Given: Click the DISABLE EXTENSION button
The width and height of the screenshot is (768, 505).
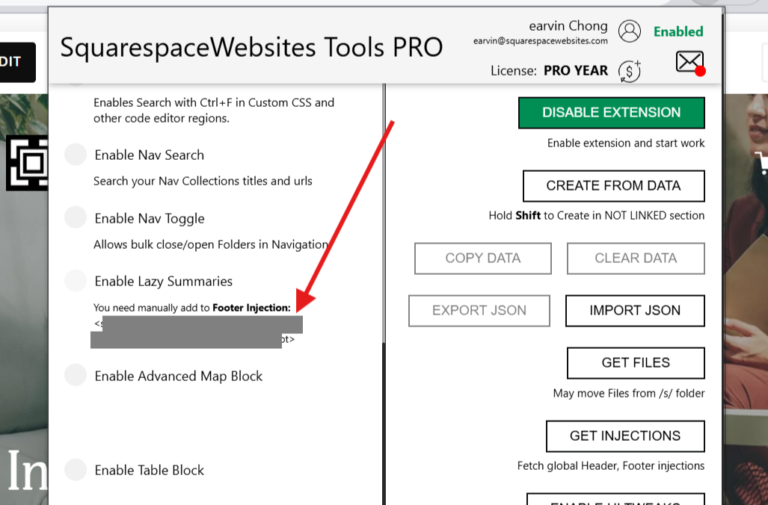Looking at the screenshot, I should tap(611, 113).
